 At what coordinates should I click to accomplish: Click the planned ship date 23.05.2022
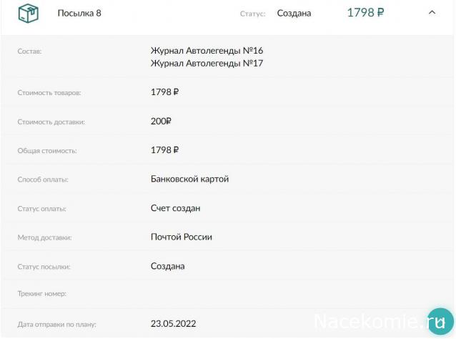[173, 323]
